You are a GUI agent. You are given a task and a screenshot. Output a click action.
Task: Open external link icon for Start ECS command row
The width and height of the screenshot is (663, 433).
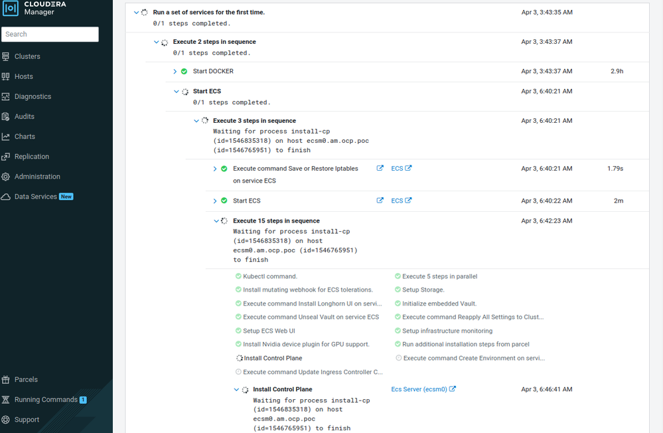pos(380,200)
